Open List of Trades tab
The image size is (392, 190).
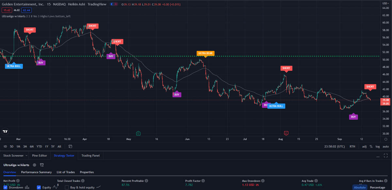pos(66,172)
